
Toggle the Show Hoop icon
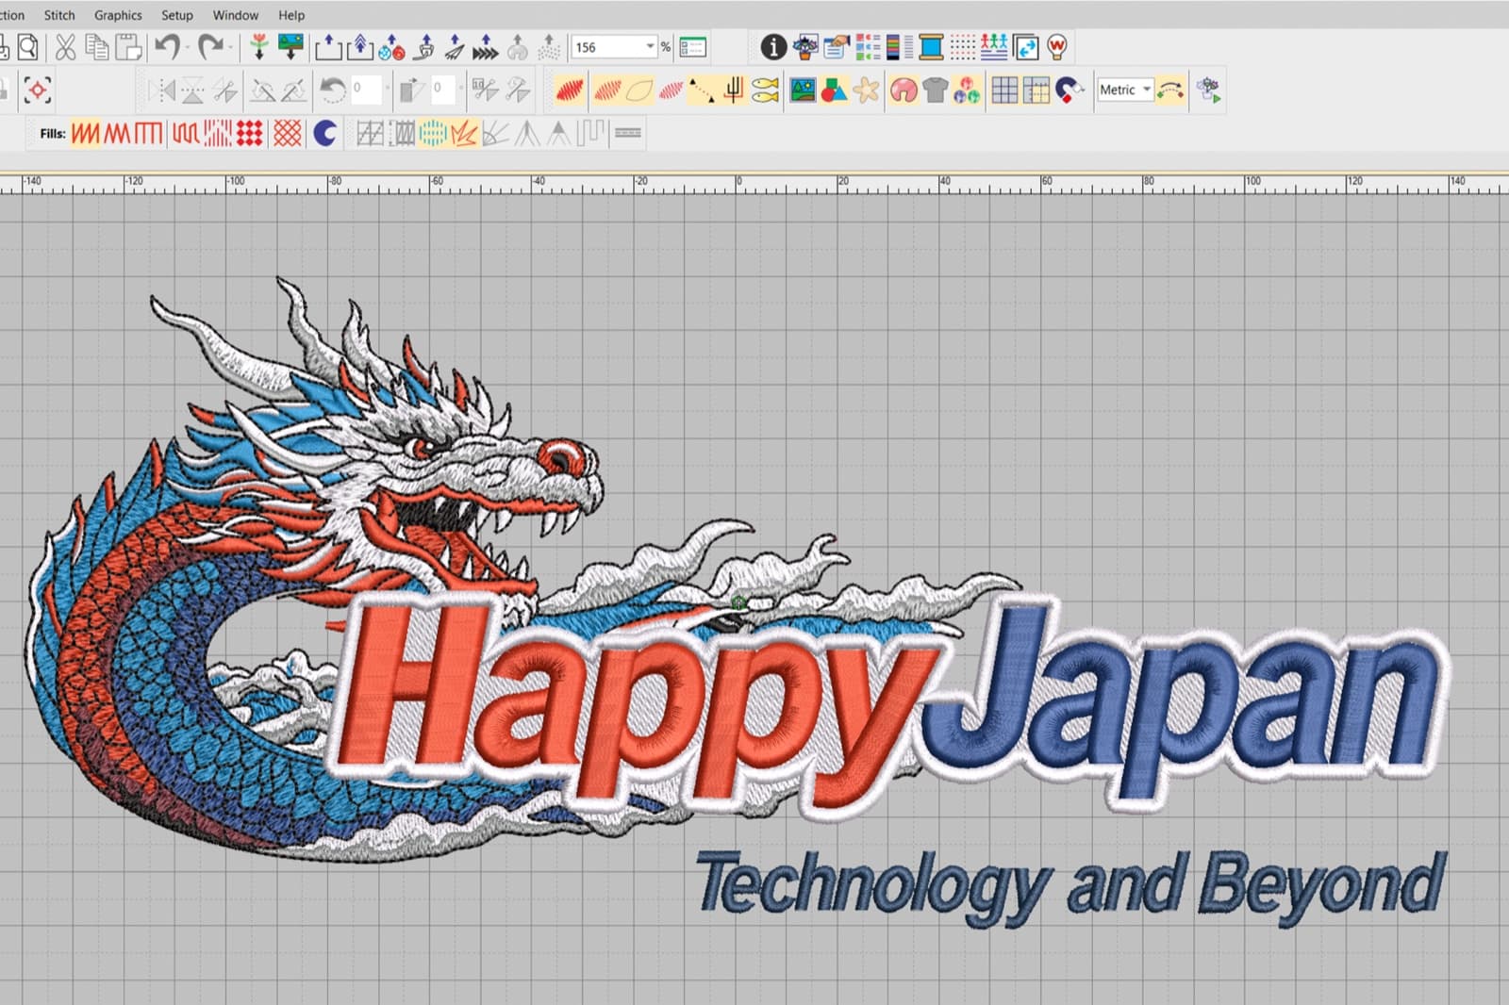(904, 91)
